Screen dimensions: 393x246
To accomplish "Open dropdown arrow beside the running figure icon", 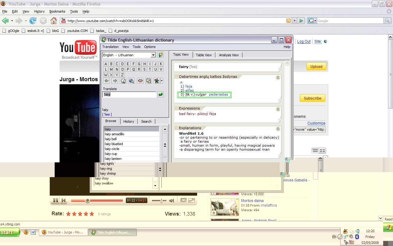I will (x=162, y=81).
